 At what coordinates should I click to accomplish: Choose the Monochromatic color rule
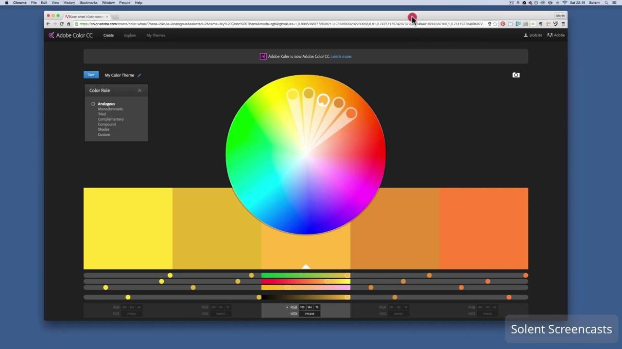[x=111, y=109]
